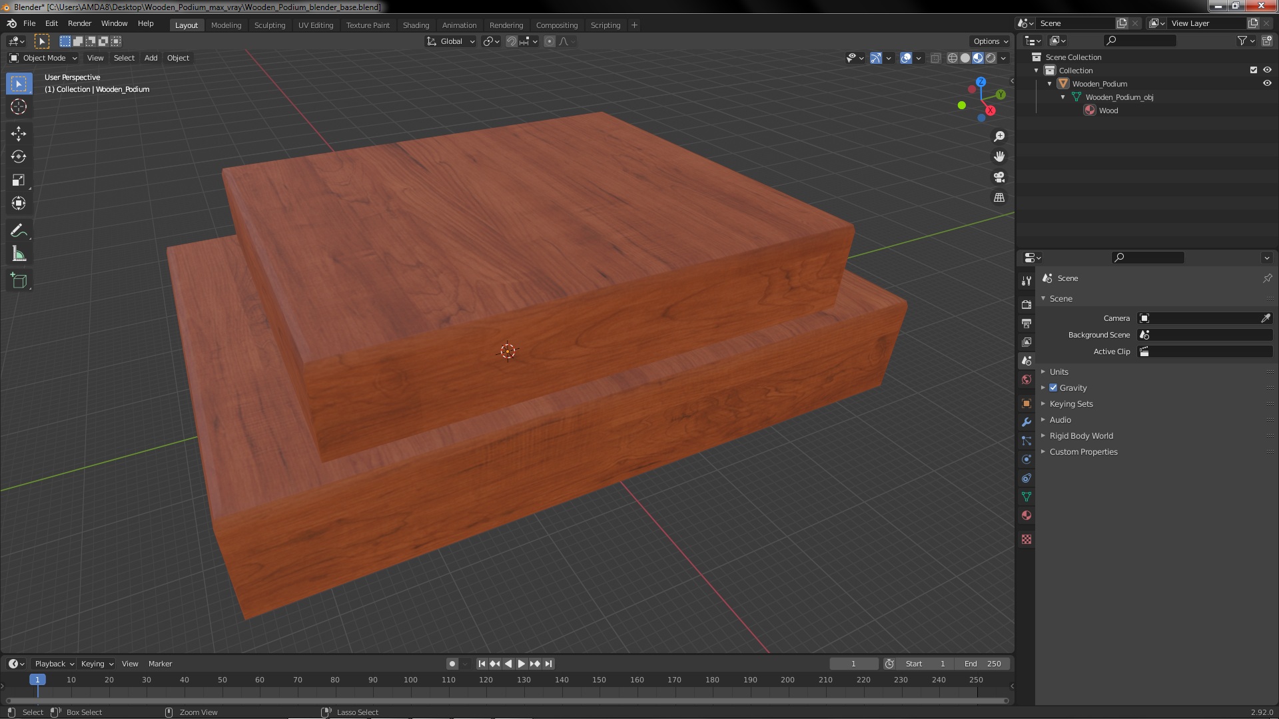Expand the Keying Sets panel

click(1070, 403)
